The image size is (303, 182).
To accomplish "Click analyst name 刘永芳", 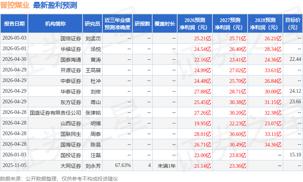I will point(93,166).
